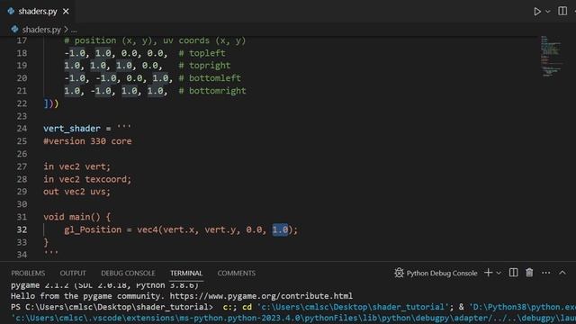This screenshot has height=324, width=576.
Task: Click 'out vec2 uvs;' on line 29
Action: pos(76,192)
